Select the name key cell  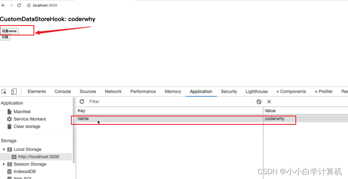tap(169, 118)
